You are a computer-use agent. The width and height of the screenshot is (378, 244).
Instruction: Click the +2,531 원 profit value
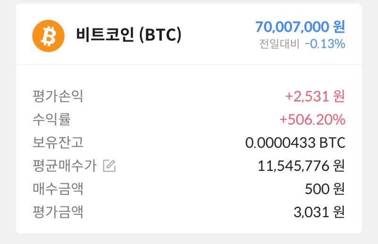click(315, 96)
